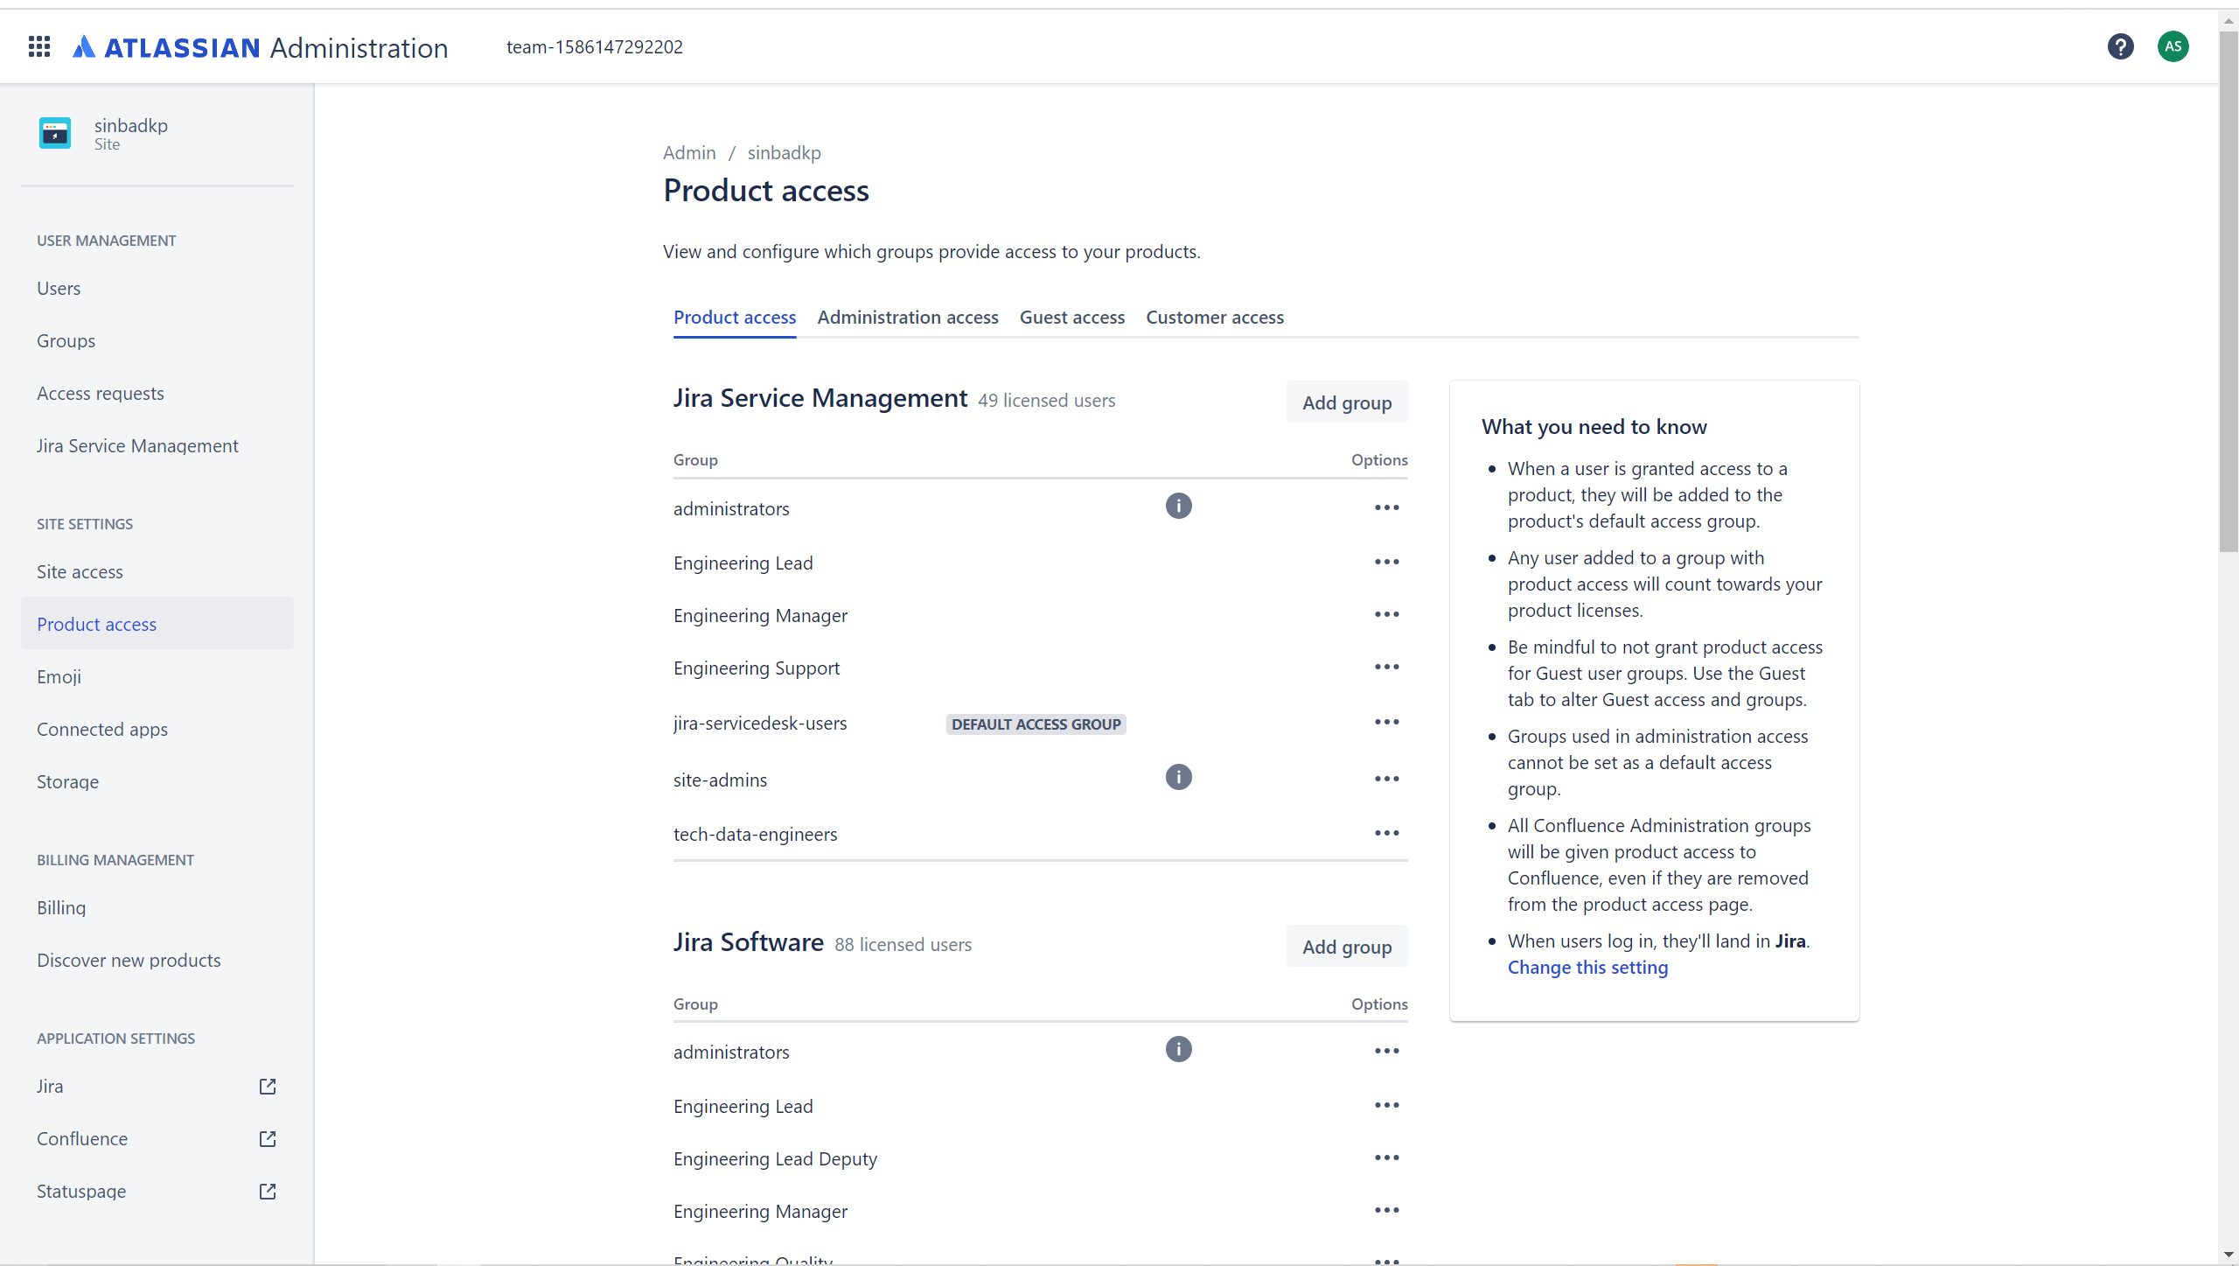2239x1266 pixels.
Task: Open the app switcher grid icon
Action: pos(39,46)
